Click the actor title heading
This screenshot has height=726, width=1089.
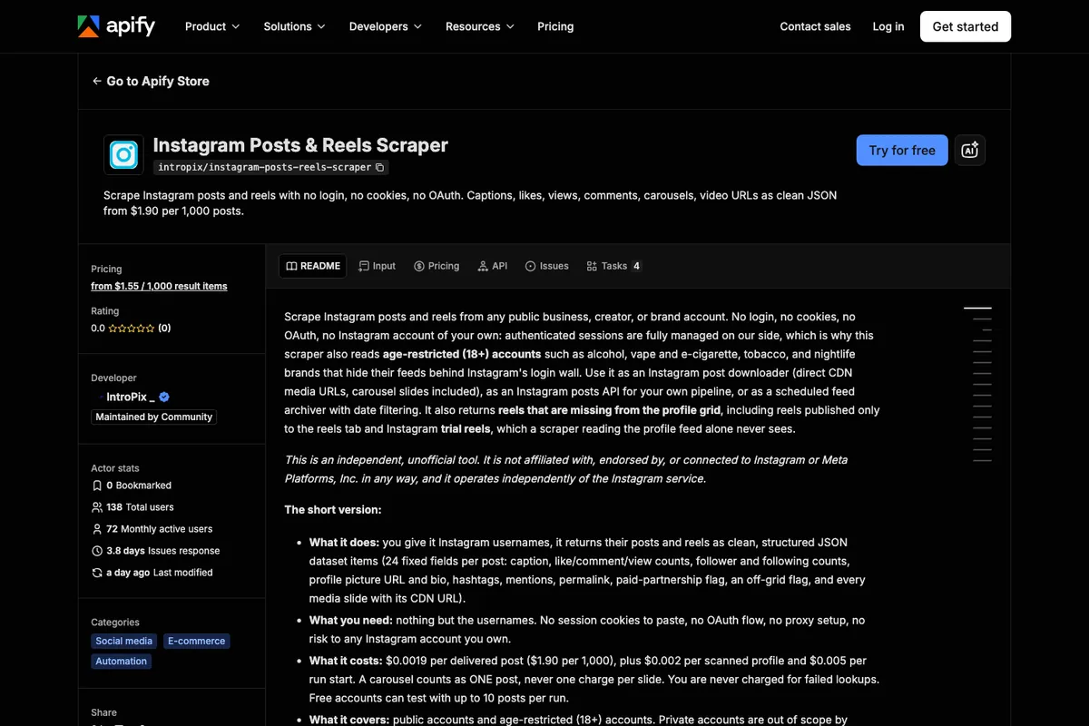[x=300, y=145]
